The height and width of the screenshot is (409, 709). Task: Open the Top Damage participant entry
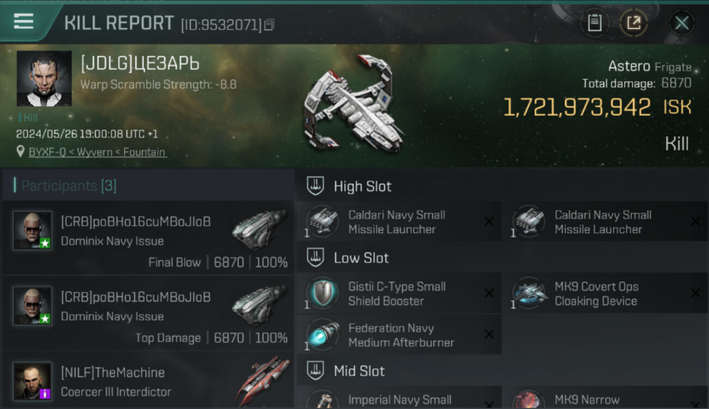tap(148, 312)
